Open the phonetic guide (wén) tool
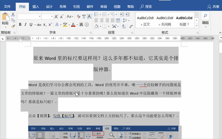 [x=84, y=17]
